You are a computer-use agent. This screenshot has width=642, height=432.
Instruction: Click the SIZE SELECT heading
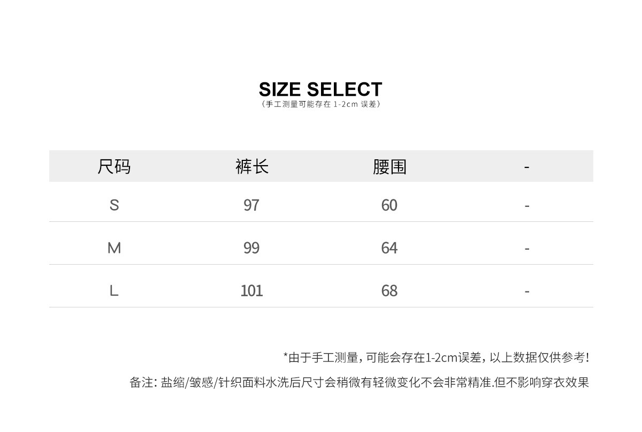coord(320,89)
